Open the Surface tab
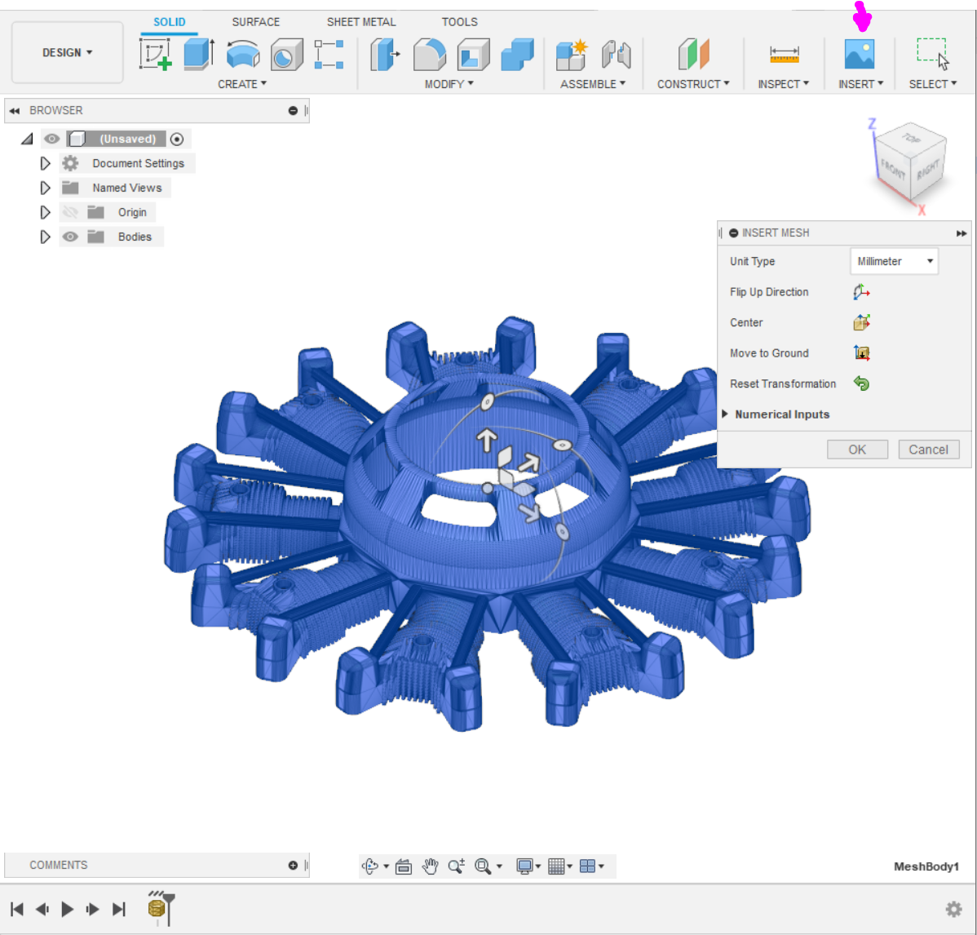 point(255,22)
